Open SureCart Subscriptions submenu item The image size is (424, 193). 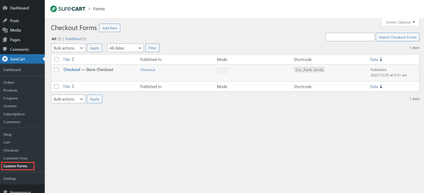coord(14,114)
